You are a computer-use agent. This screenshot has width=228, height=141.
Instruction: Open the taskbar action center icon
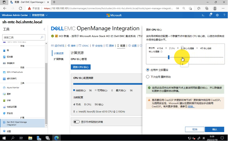[222, 138]
